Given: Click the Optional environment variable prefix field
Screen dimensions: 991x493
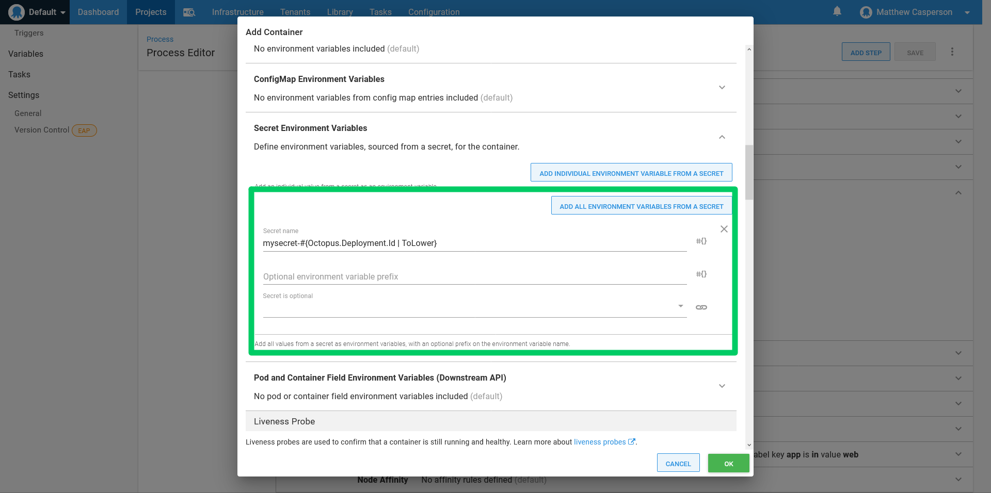Looking at the screenshot, I should pyautogui.click(x=474, y=276).
